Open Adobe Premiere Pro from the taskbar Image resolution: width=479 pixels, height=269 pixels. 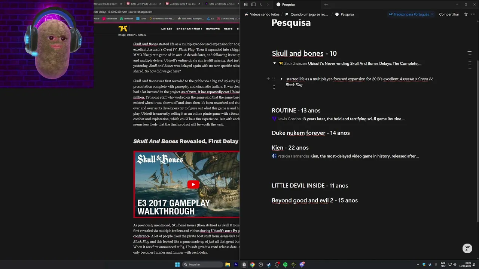(x=236, y=265)
